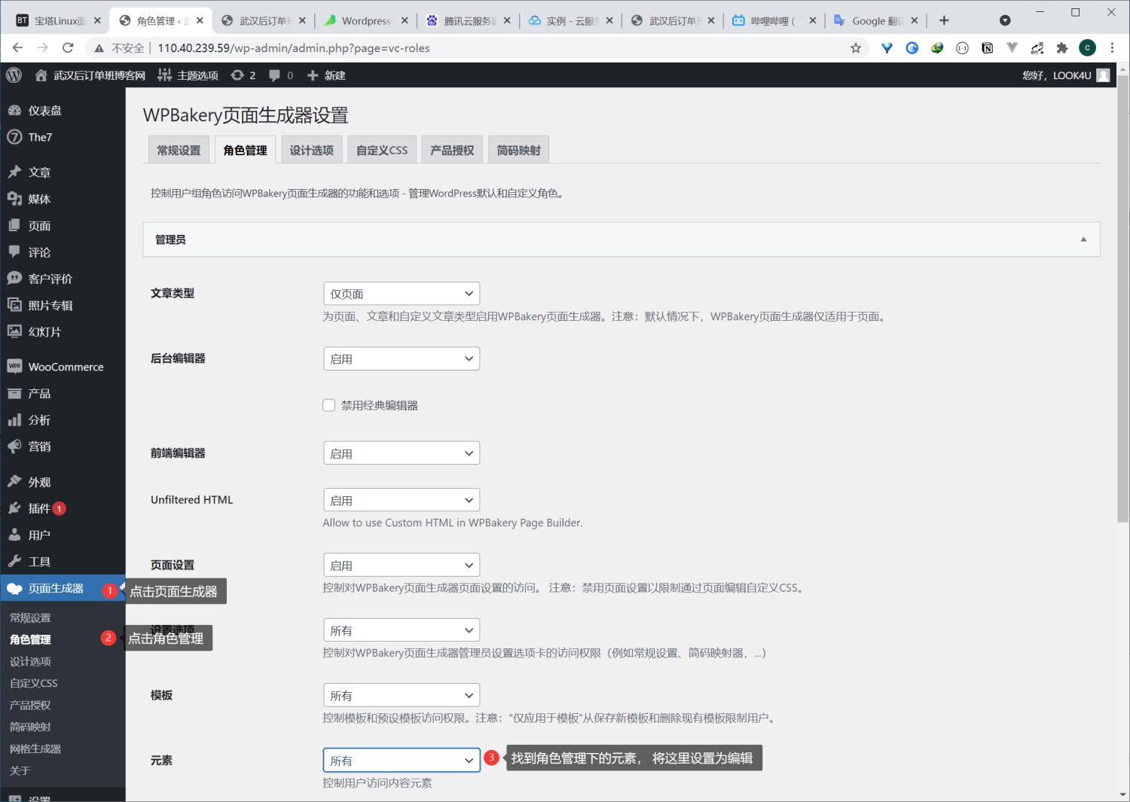Enable the 禁用经典编辑器 checkbox

328,404
